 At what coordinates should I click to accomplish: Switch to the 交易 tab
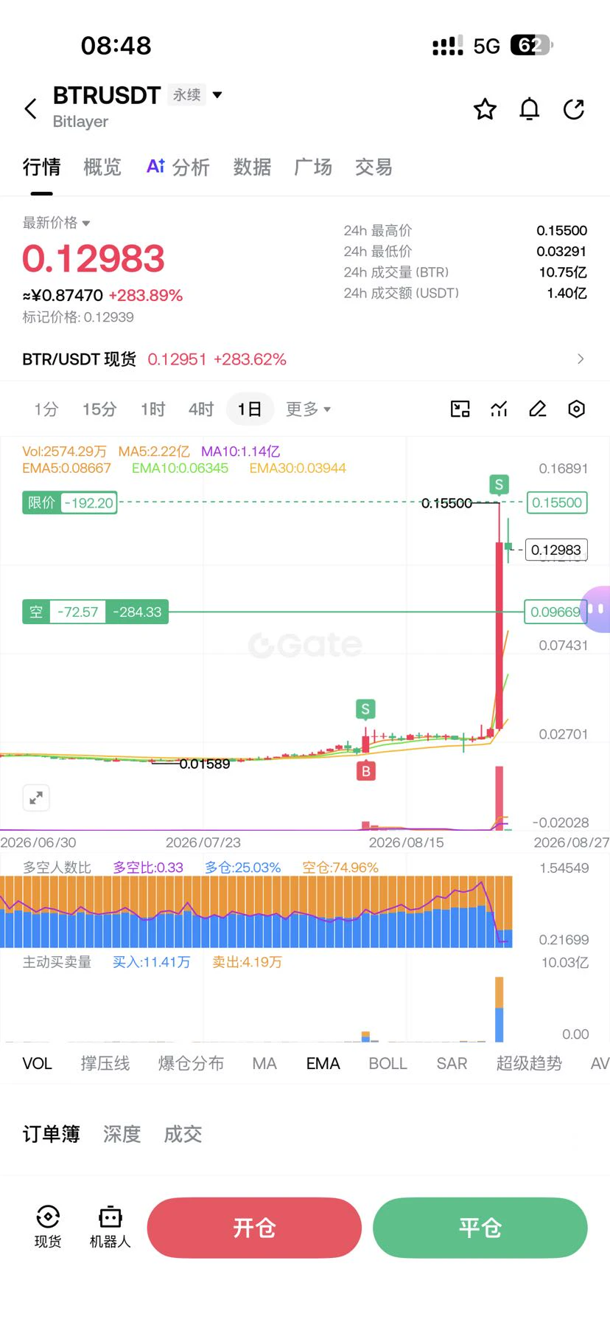(374, 167)
